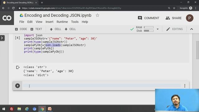Click the browser back arrow

click(x=3, y=8)
